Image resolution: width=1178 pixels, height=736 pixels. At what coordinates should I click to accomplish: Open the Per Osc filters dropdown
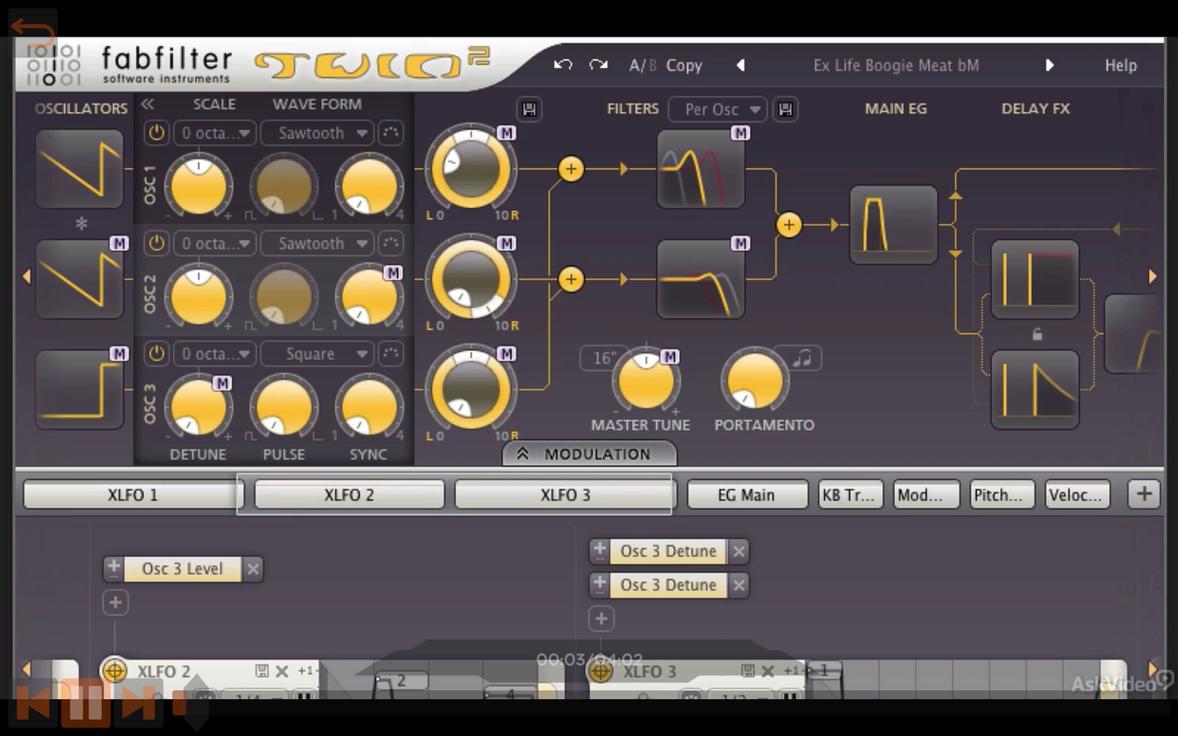(717, 109)
